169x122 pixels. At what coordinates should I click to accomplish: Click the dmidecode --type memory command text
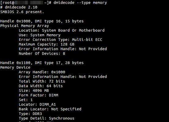point(80,2)
